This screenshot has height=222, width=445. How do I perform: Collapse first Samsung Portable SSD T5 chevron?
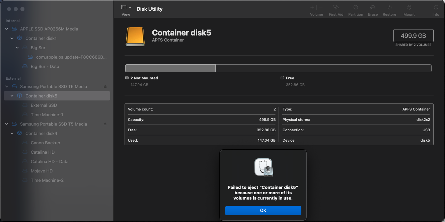coord(7,86)
